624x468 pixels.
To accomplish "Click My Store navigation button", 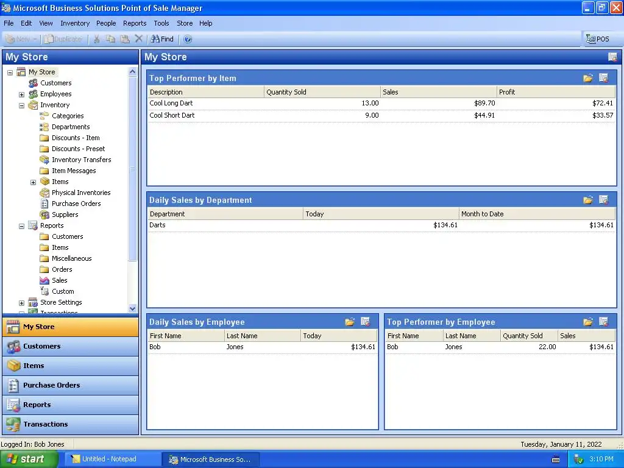I will (71, 327).
